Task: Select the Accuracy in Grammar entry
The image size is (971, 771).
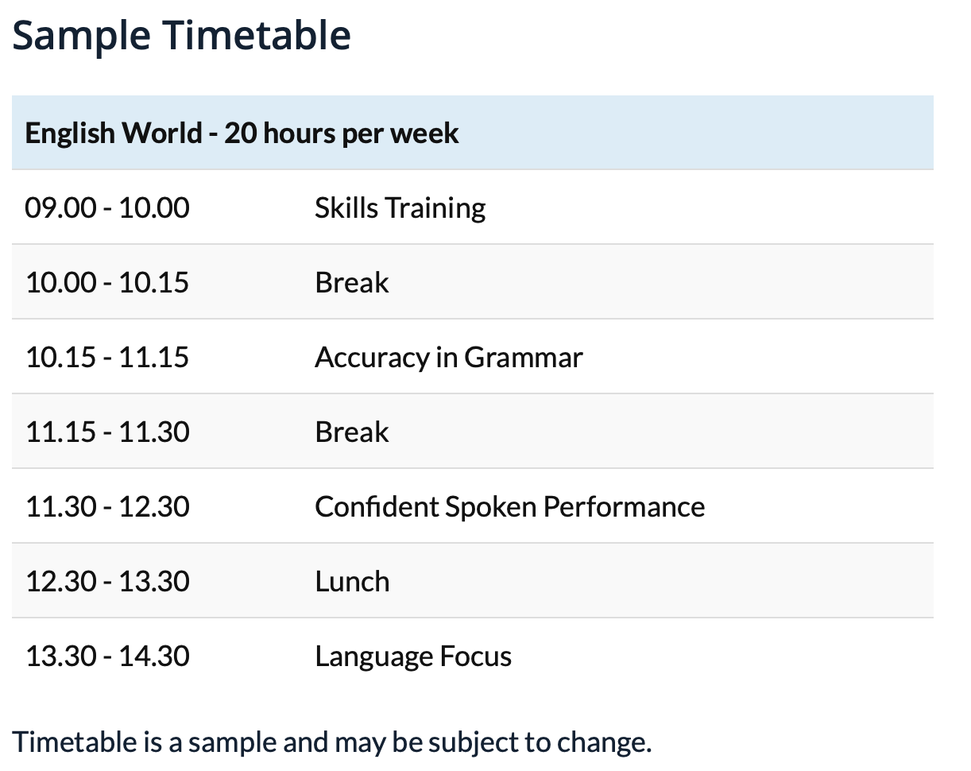Action: pos(448,358)
